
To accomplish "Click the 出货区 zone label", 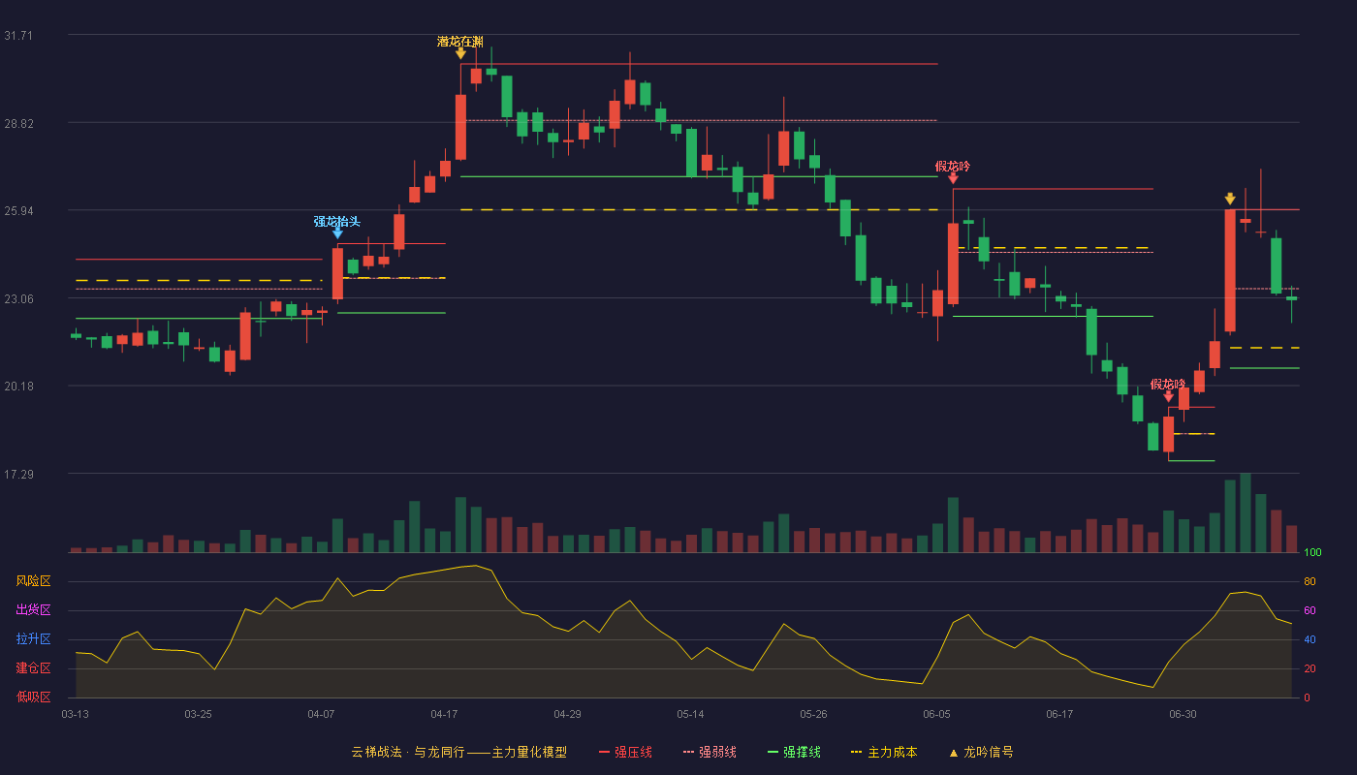I will coord(33,610).
